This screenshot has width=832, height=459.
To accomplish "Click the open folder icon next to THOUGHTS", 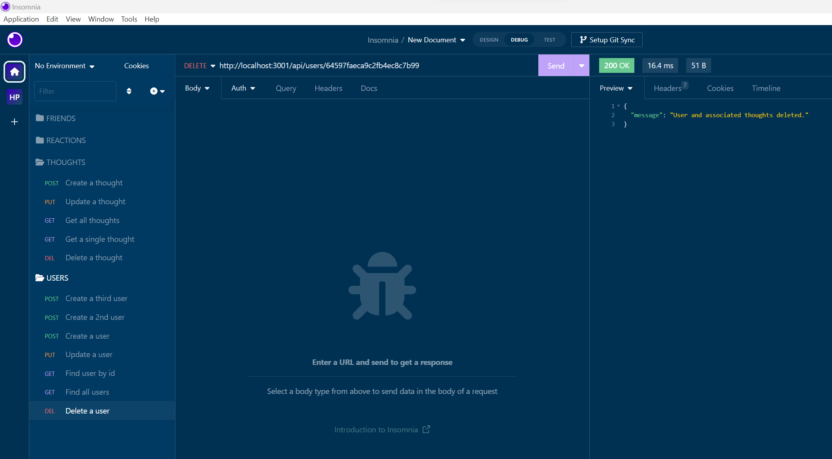I will (x=40, y=162).
